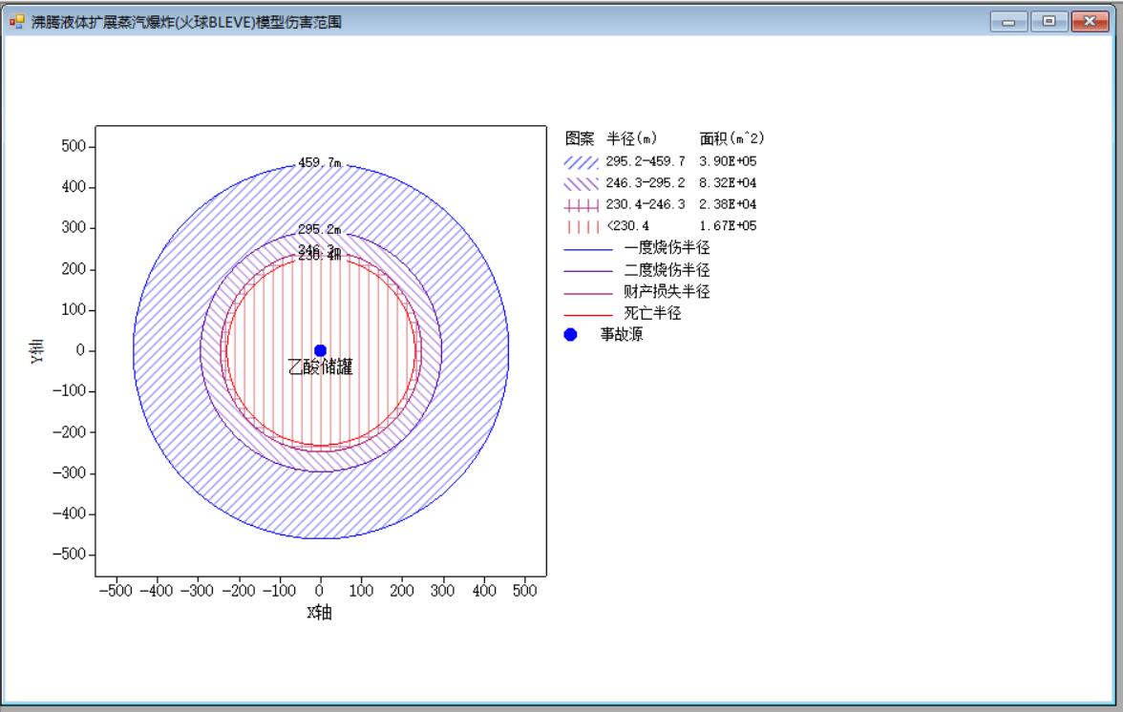1123x712 pixels.
Task: Click the 246.3-295.2 radius range text
Action: click(x=646, y=183)
